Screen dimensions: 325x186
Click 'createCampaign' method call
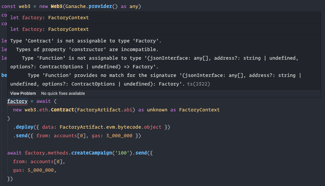click(x=92, y=153)
